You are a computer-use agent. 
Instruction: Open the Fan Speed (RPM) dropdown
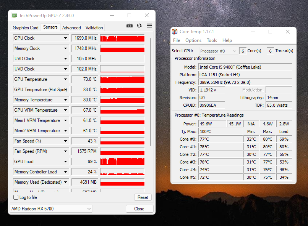coord(65,151)
